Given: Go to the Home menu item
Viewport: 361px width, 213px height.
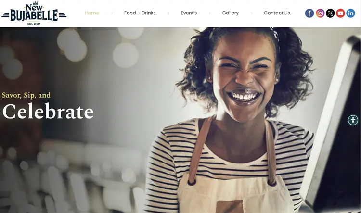Looking at the screenshot, I should pyautogui.click(x=92, y=13).
